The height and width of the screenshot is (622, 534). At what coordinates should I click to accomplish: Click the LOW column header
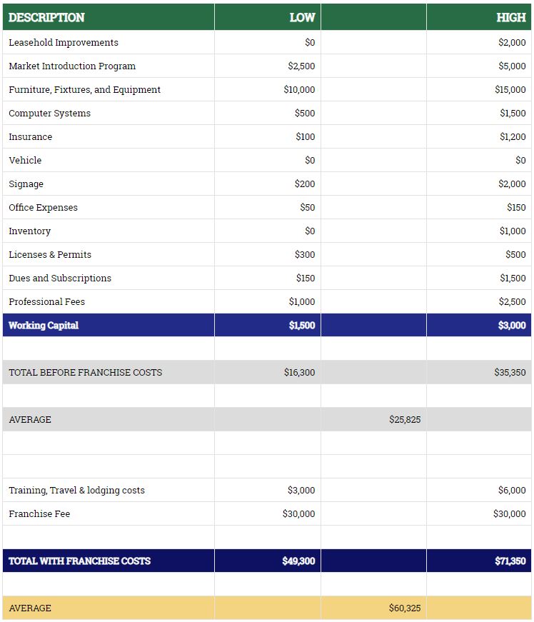click(302, 17)
